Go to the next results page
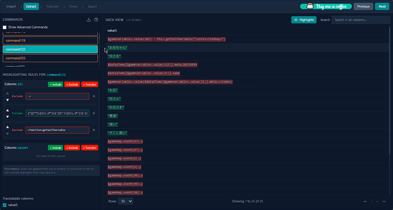Screen dimensions: 393x210 point(377,201)
